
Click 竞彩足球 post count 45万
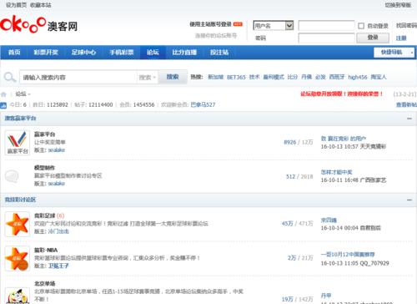(x=288, y=224)
